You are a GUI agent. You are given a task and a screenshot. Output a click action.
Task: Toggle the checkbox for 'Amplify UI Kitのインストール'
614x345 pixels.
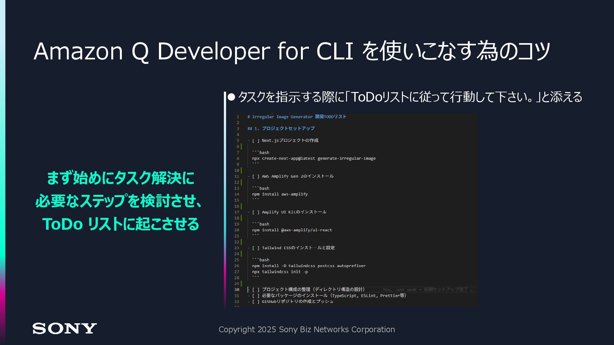pyautogui.click(x=256, y=212)
